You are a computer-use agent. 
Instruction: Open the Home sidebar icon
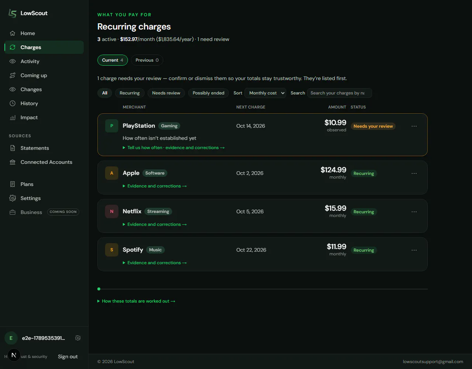[x=13, y=33]
